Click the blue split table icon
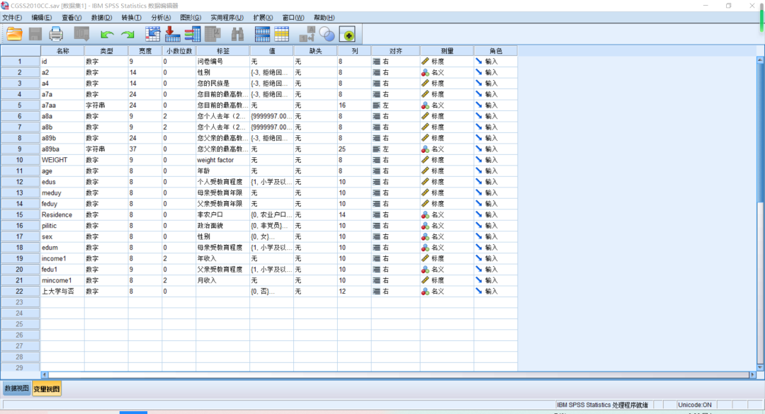This screenshot has width=765, height=414. coord(263,34)
